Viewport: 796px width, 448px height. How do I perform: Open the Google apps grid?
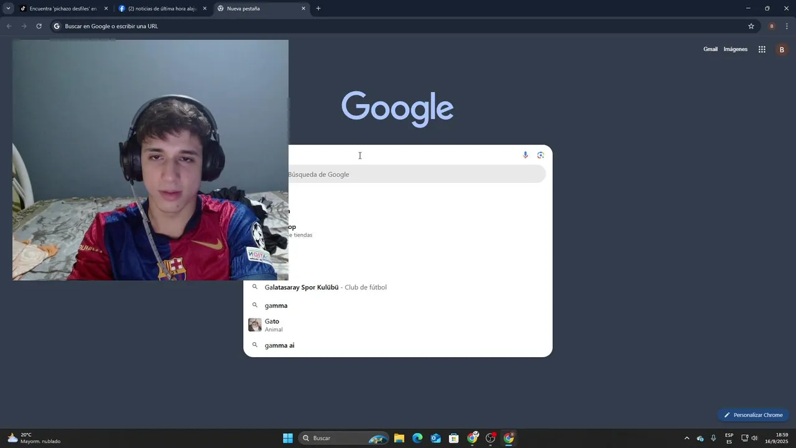click(x=762, y=49)
